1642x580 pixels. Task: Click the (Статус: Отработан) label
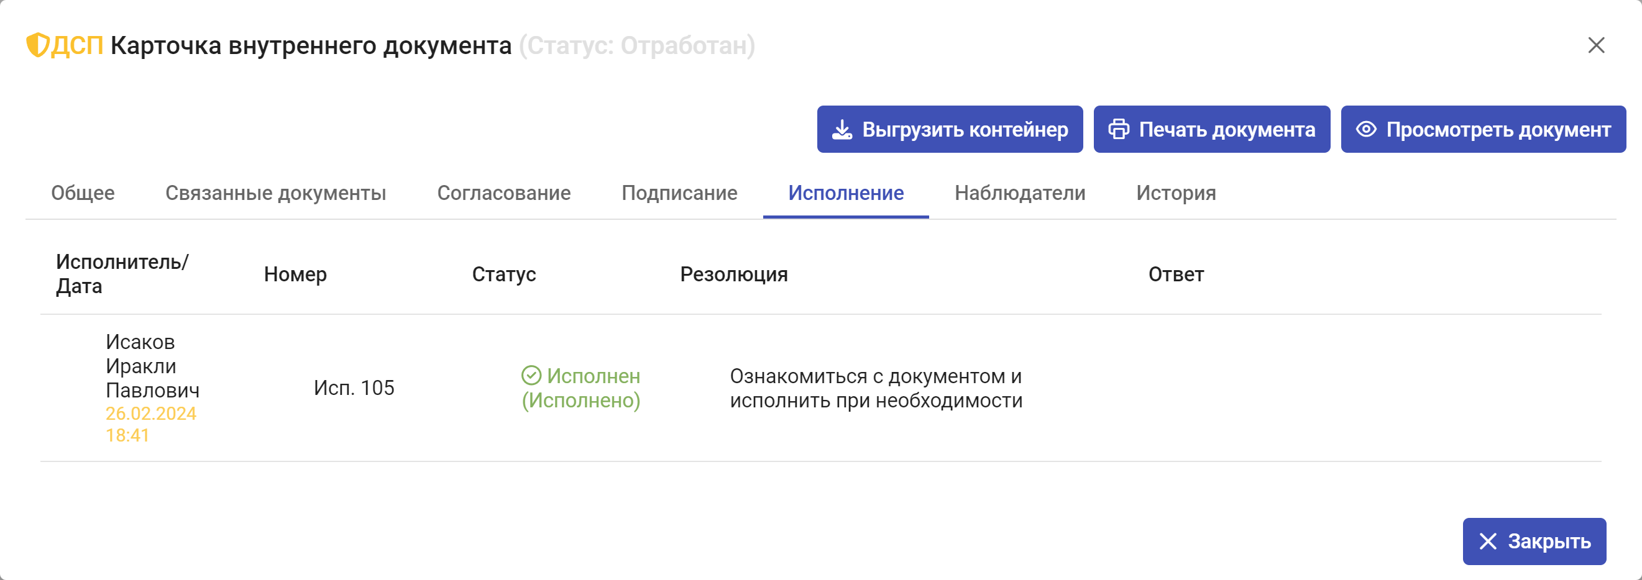coord(637,45)
